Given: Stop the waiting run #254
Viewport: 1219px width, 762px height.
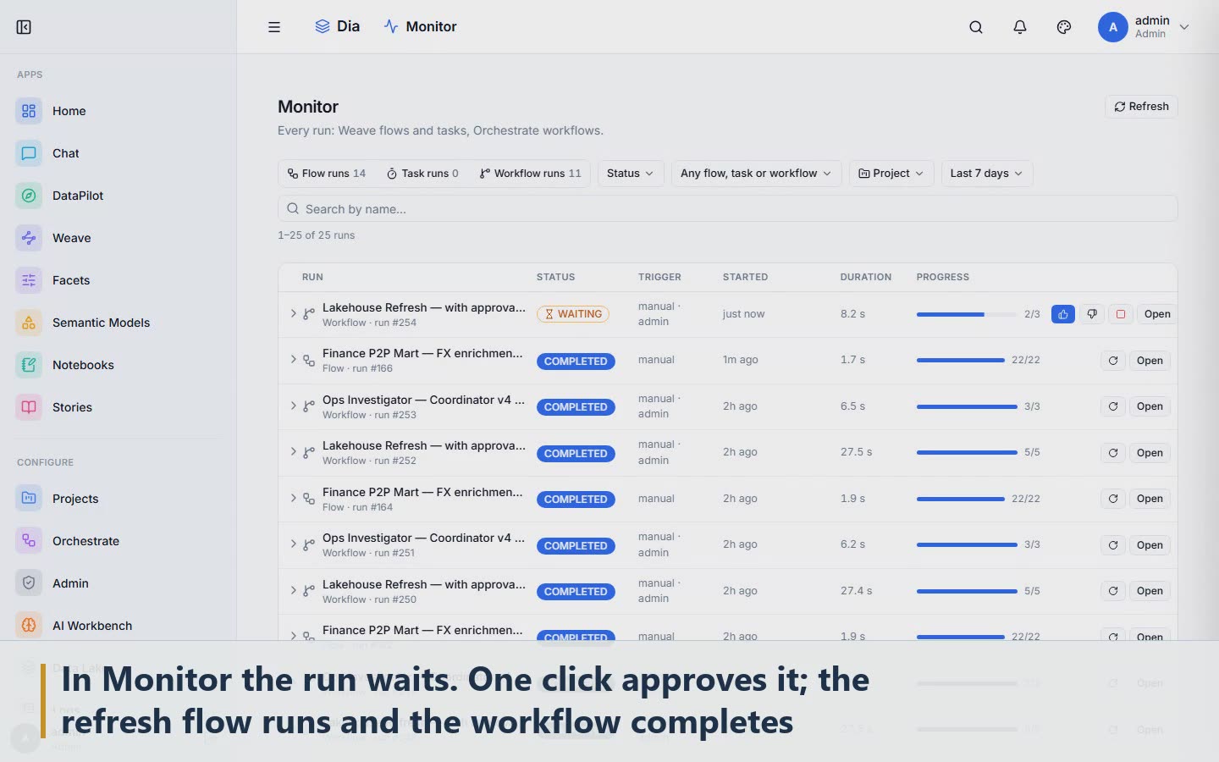Looking at the screenshot, I should [x=1121, y=314].
